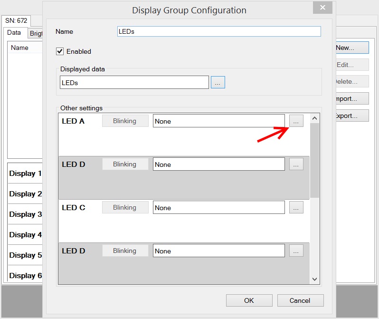Image resolution: width=379 pixels, height=319 pixels.
Task: Click the Cancel button
Action: coord(300,300)
